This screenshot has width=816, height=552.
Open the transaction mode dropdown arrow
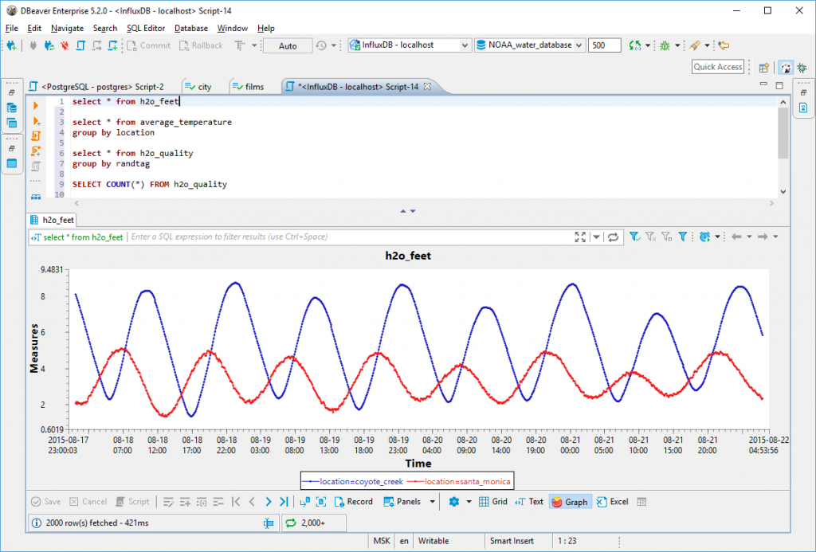(254, 45)
